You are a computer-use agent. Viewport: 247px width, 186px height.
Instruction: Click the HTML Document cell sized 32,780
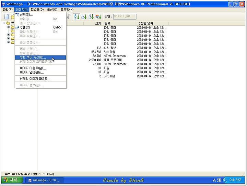(x=115, y=56)
